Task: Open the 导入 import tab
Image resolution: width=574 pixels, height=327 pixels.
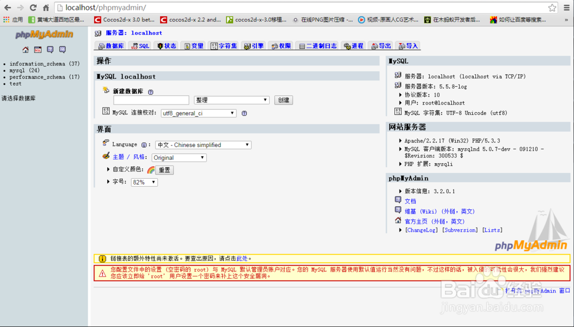Action: click(x=408, y=46)
